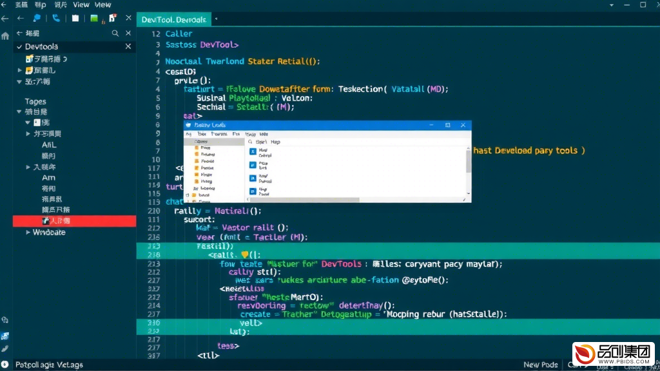Click the scroll-up arrow in popup window
The width and height of the screenshot is (660, 371).
click(x=469, y=148)
